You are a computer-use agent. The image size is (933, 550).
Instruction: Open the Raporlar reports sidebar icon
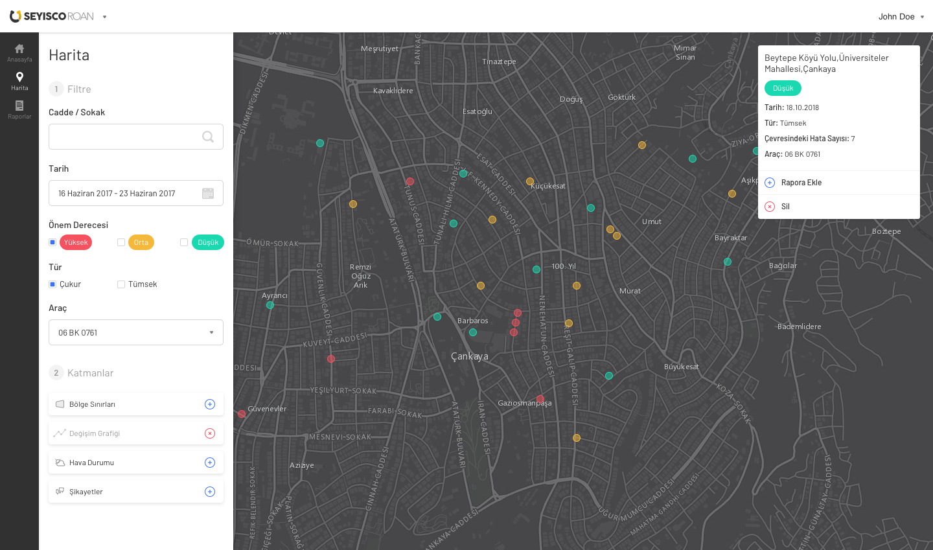[19, 109]
